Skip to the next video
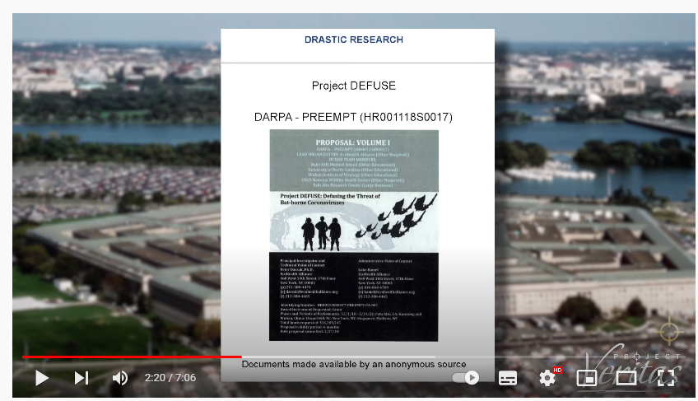 pyautogui.click(x=81, y=378)
